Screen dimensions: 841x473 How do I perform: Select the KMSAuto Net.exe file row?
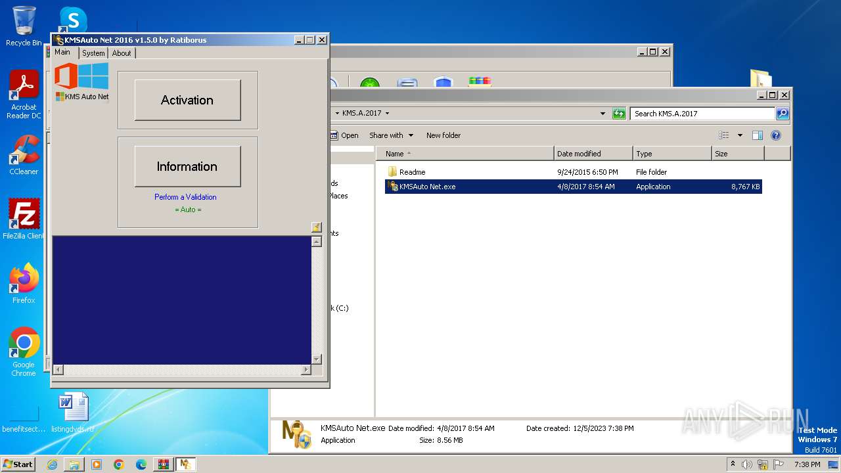tap(573, 187)
